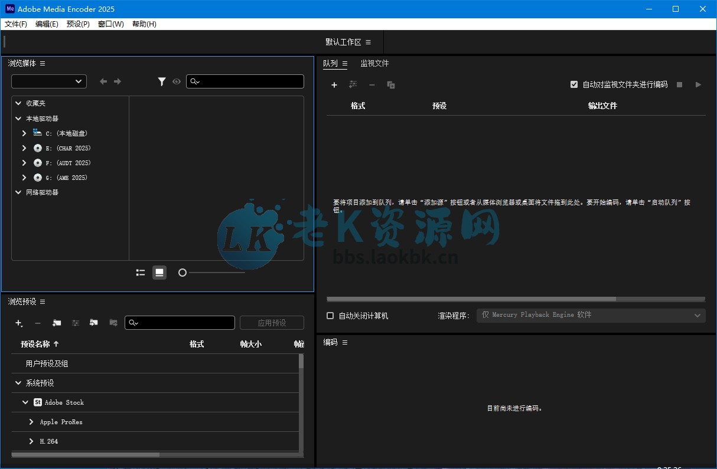Image resolution: width=717 pixels, height=469 pixels.
Task: Expand the C: (本地磁盘) drive
Action: [24, 133]
